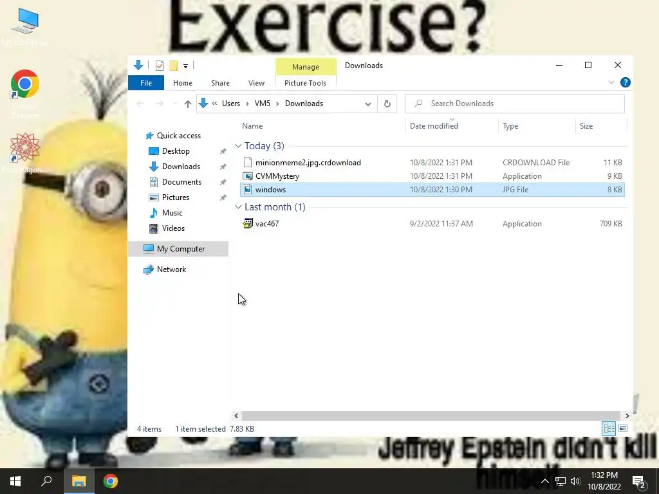Open Google Chrome from the taskbar
The width and height of the screenshot is (659, 494).
point(111,481)
